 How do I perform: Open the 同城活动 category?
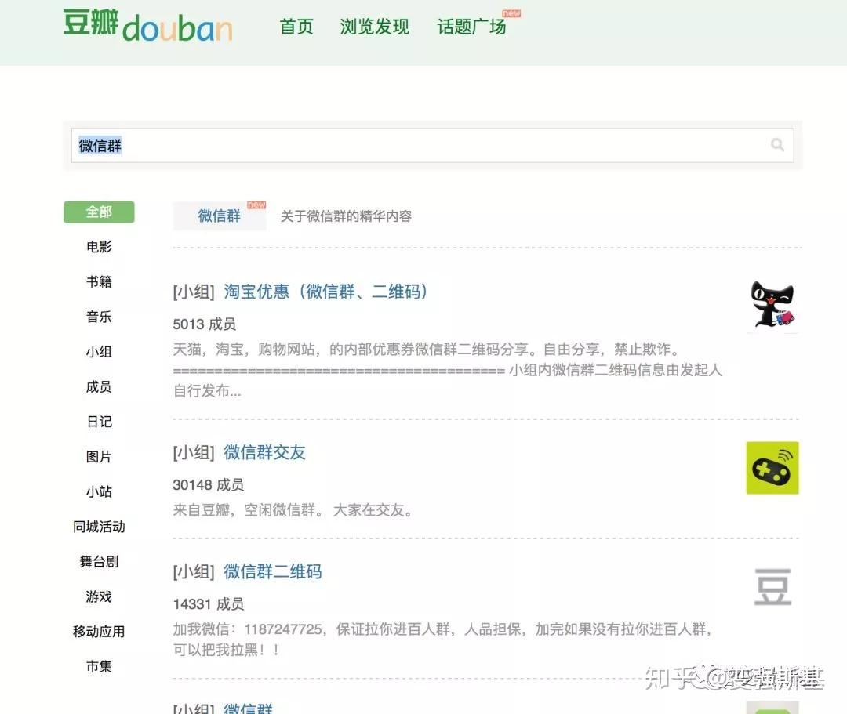point(98,527)
